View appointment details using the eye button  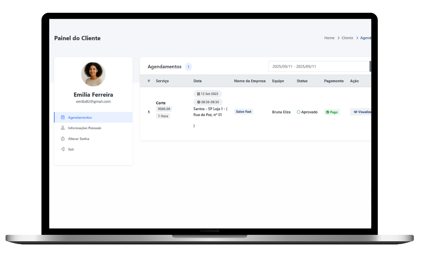pos(361,112)
